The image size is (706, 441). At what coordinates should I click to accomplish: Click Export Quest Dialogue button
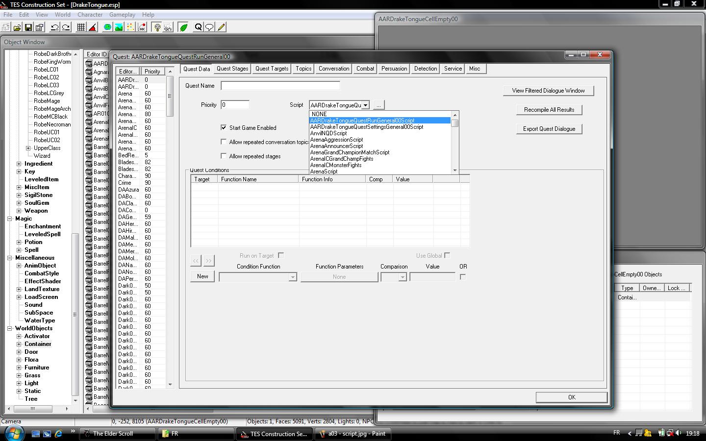[549, 129]
